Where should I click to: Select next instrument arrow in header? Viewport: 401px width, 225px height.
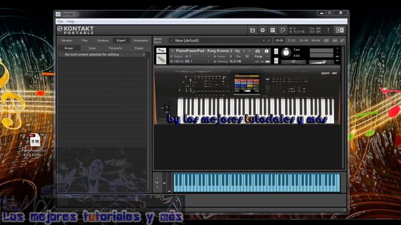pyautogui.click(x=249, y=51)
